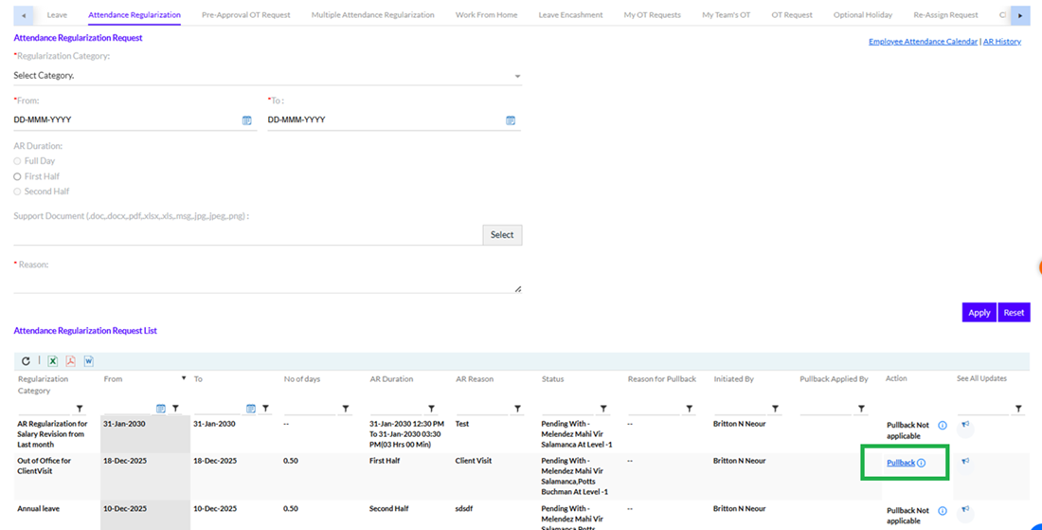Click into the Reason text area

pyautogui.click(x=265, y=283)
